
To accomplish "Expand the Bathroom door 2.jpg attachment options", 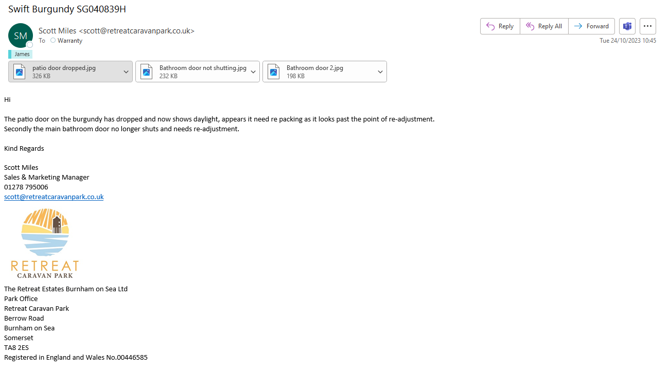I will click(x=380, y=72).
